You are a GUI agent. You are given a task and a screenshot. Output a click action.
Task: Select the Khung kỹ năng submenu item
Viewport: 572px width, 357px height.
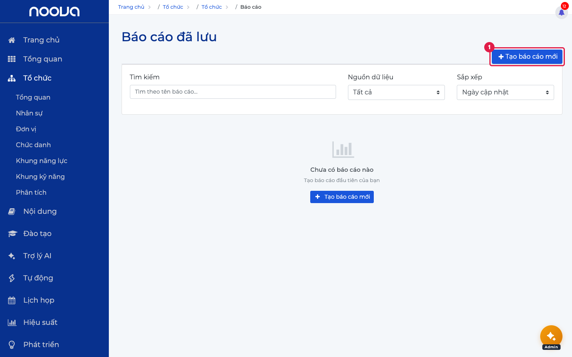point(40,177)
